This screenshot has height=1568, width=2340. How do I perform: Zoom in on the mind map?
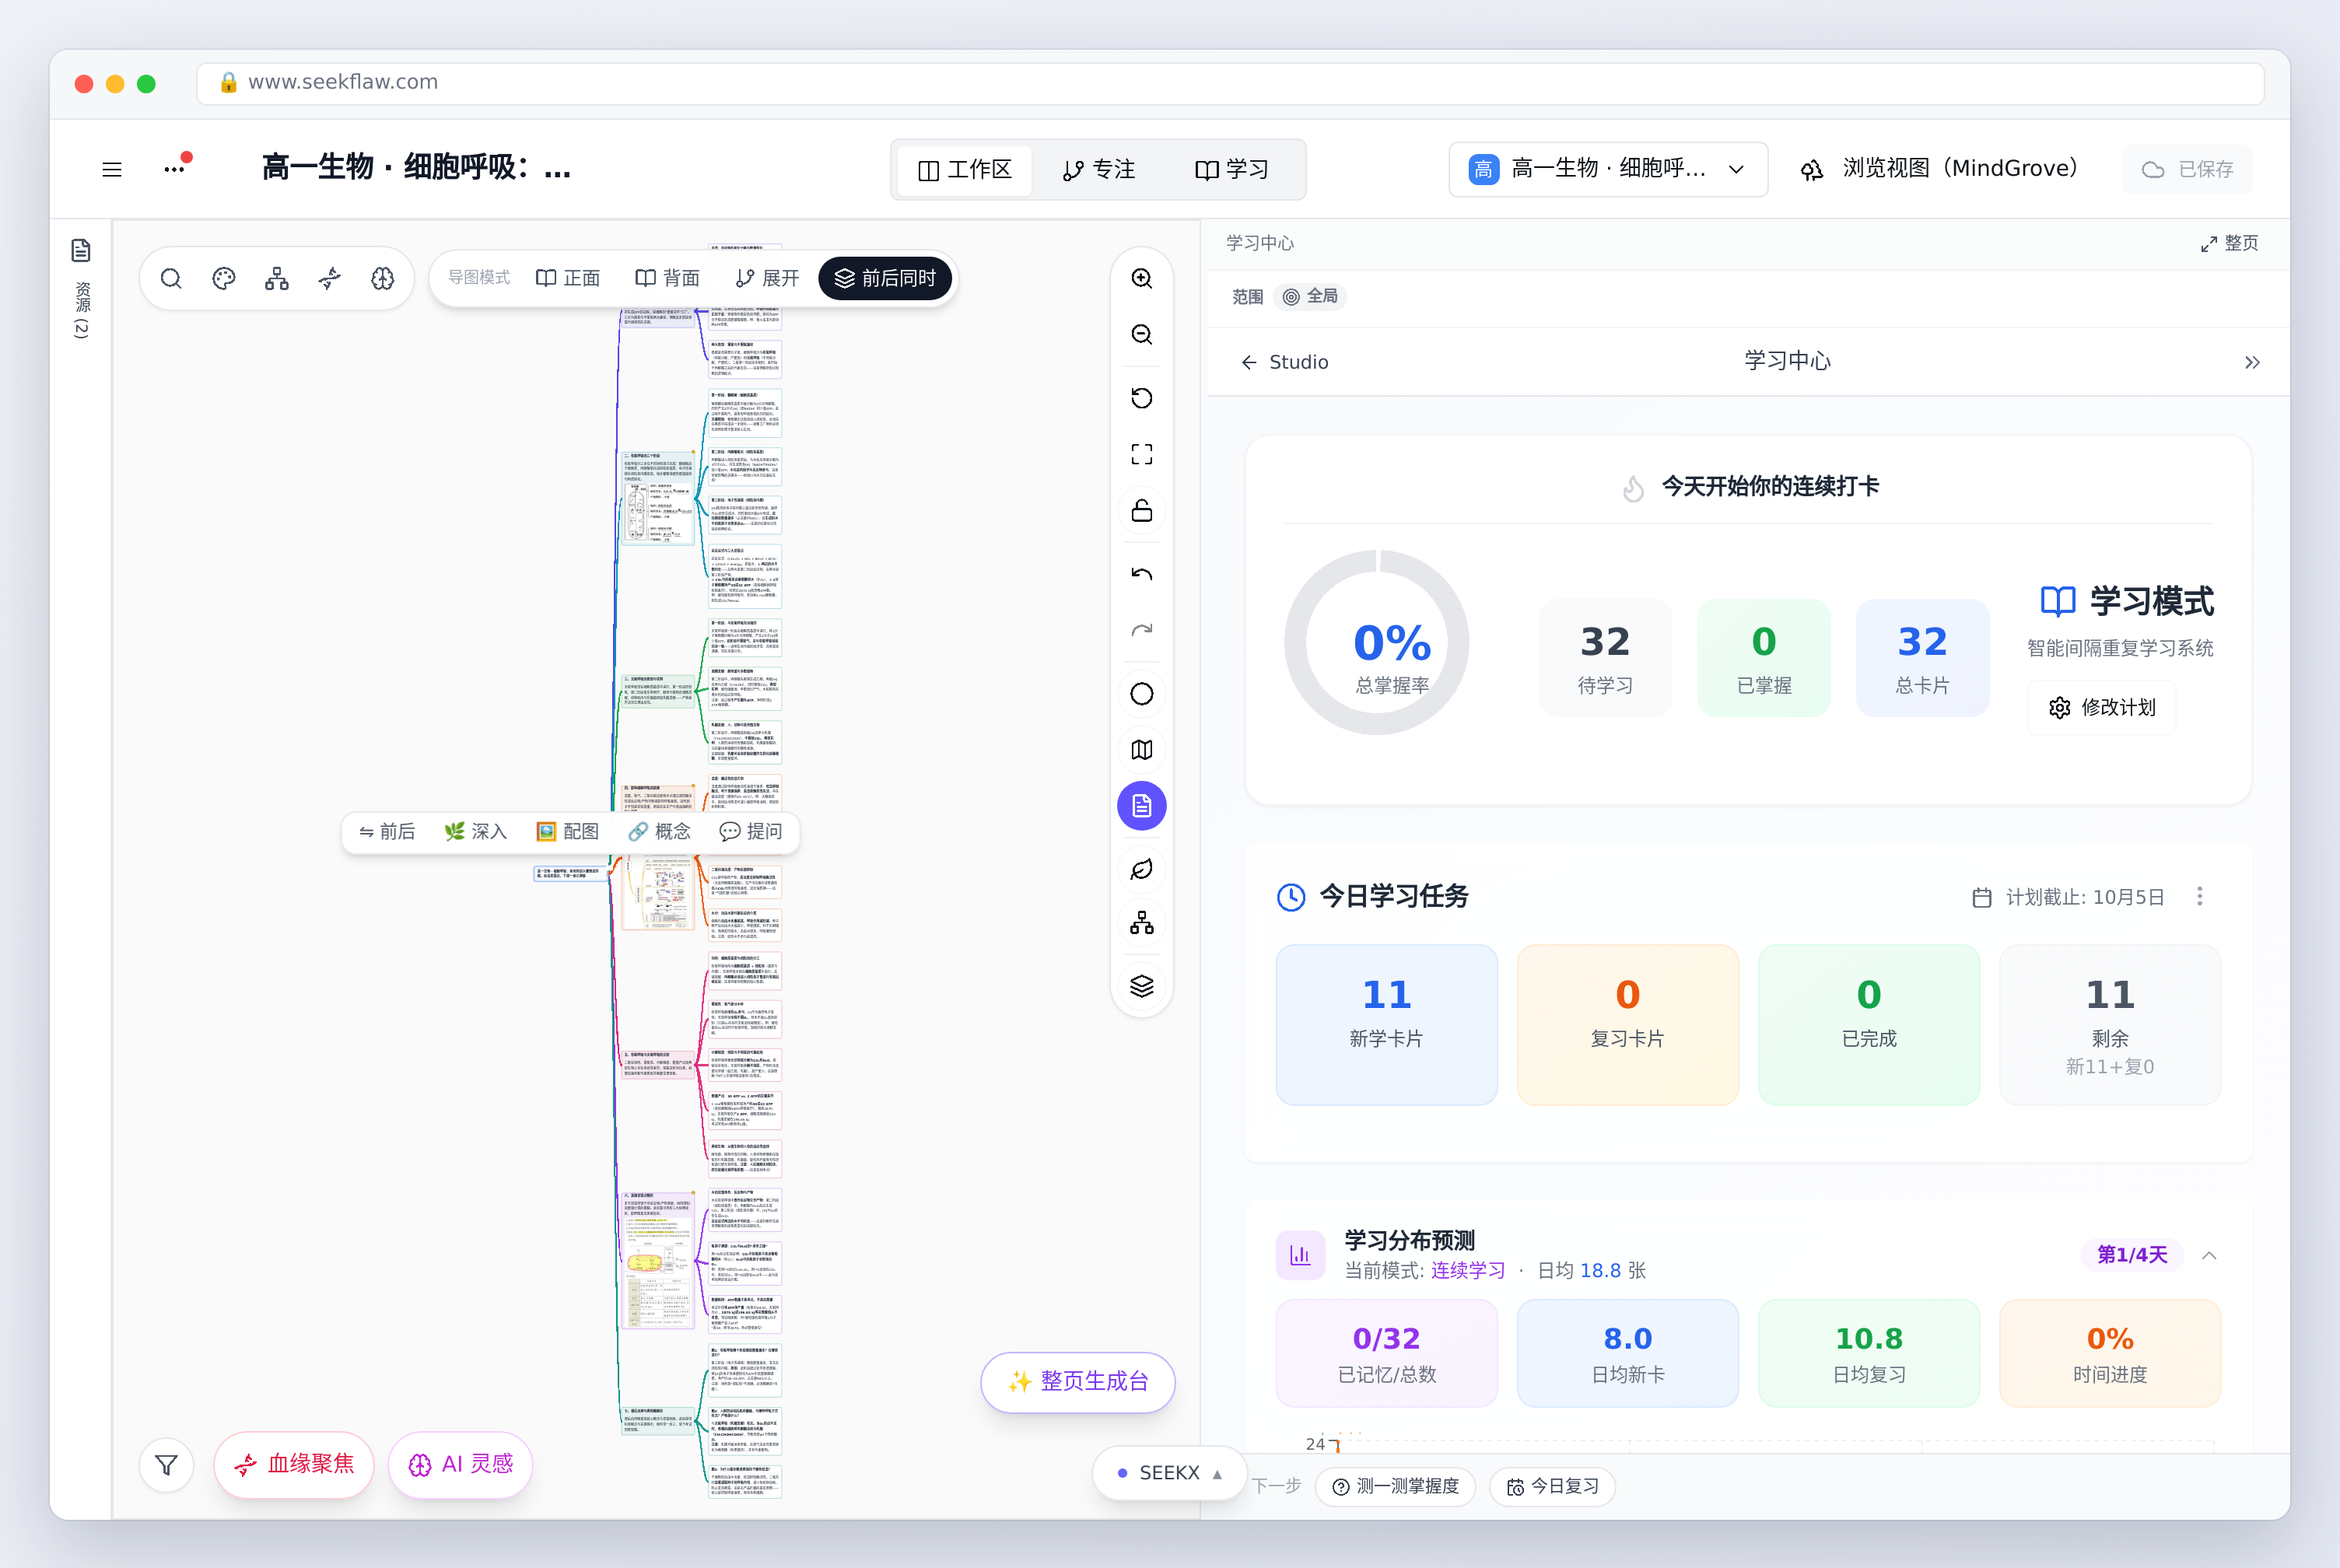pyautogui.click(x=1142, y=279)
